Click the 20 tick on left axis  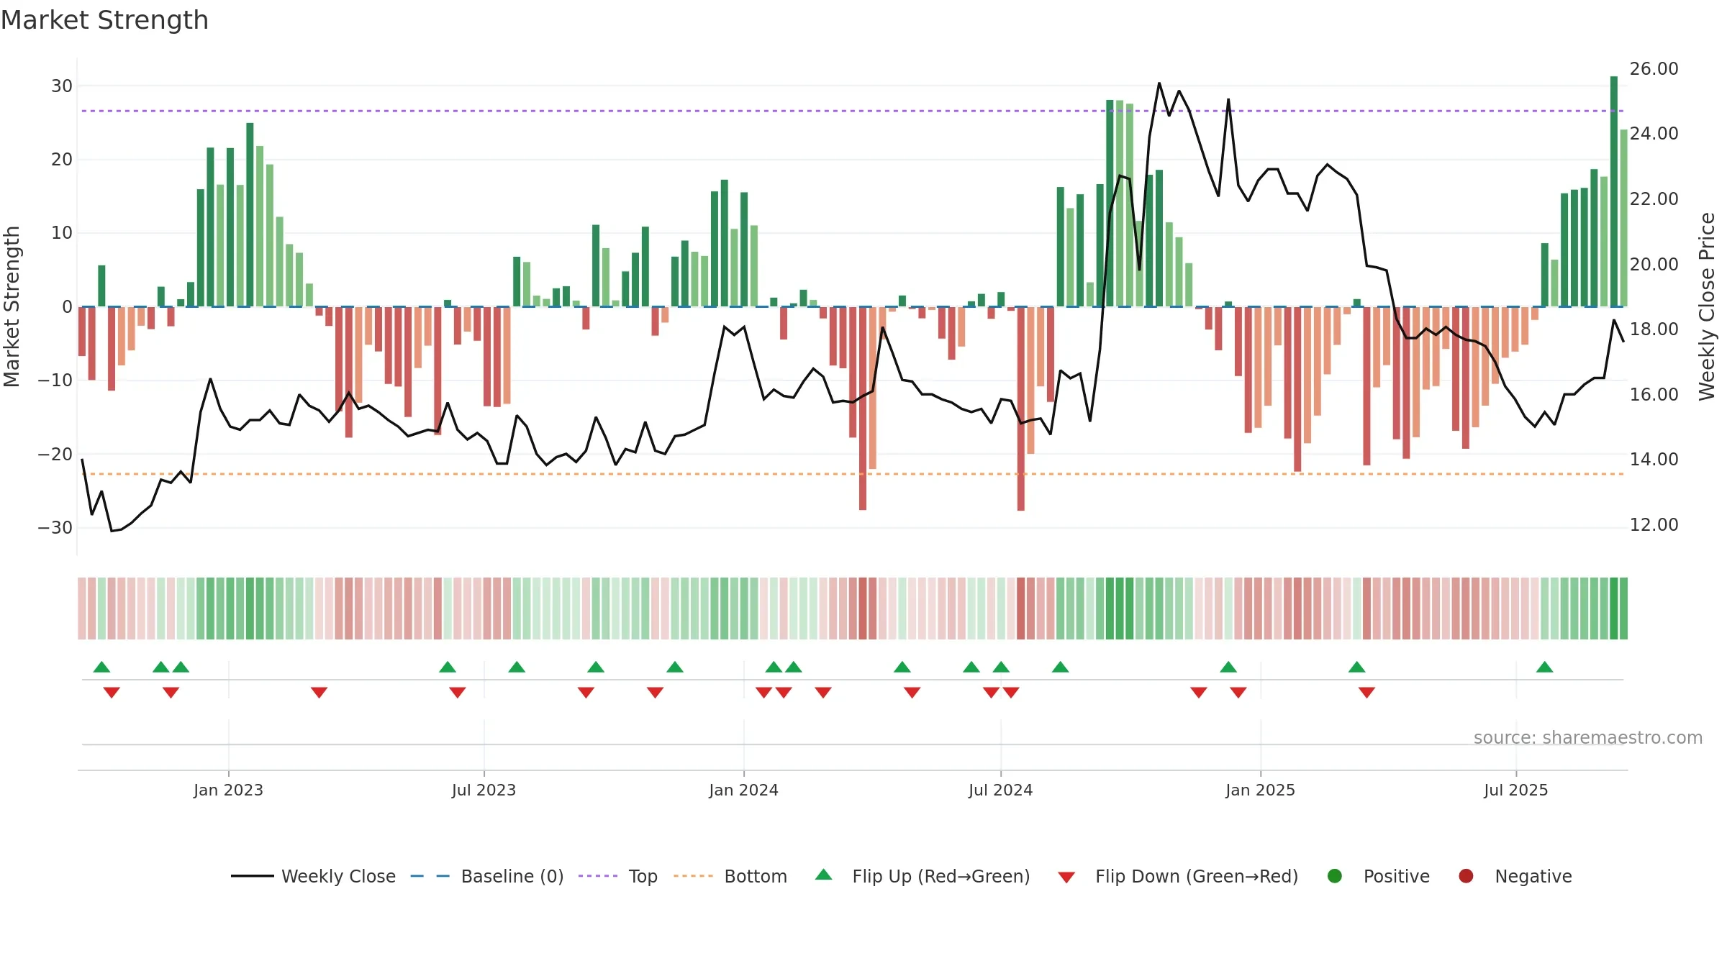point(62,160)
